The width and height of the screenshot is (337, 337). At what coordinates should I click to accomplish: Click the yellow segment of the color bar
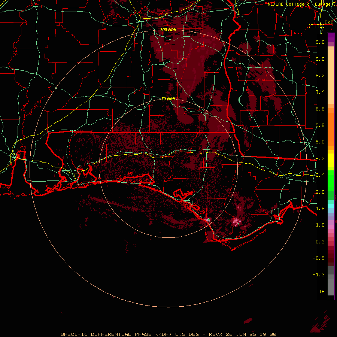(x=331, y=160)
